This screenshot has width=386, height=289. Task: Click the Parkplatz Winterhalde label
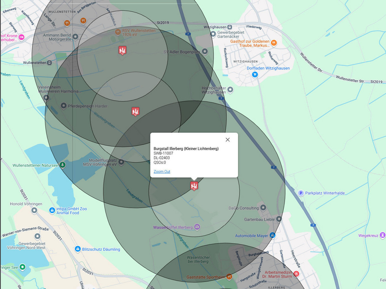click(x=325, y=193)
